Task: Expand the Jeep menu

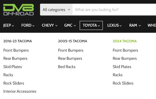Action: point(9,25)
